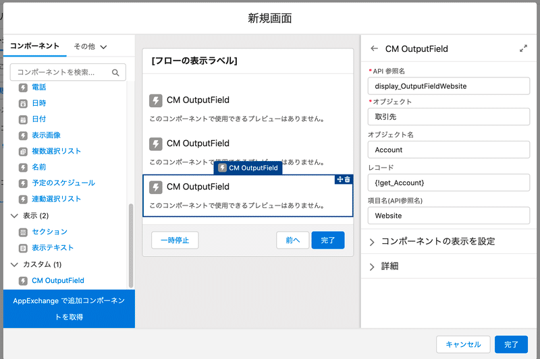Open the その他 dropdown tab
Image resolution: width=540 pixels, height=359 pixels.
90,46
